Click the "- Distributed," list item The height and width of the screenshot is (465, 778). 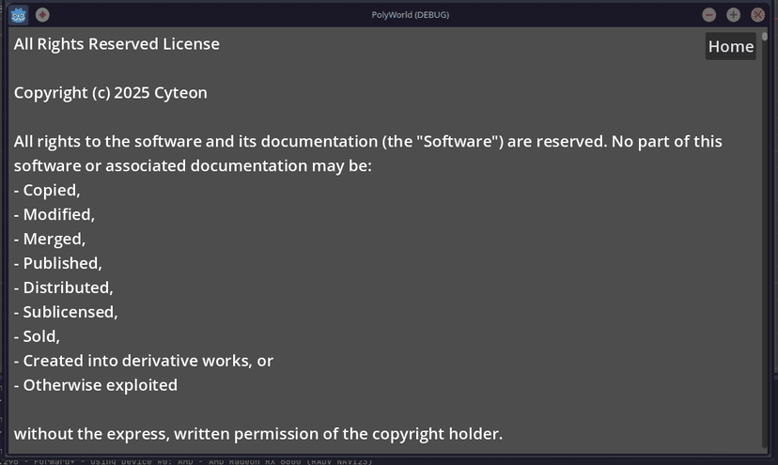[63, 287]
